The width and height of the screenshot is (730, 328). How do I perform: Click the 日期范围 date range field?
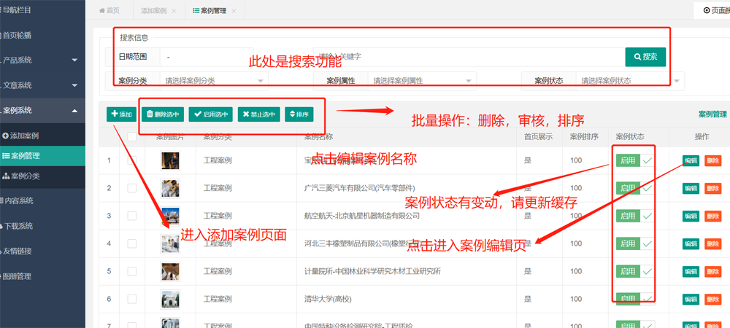(x=207, y=57)
